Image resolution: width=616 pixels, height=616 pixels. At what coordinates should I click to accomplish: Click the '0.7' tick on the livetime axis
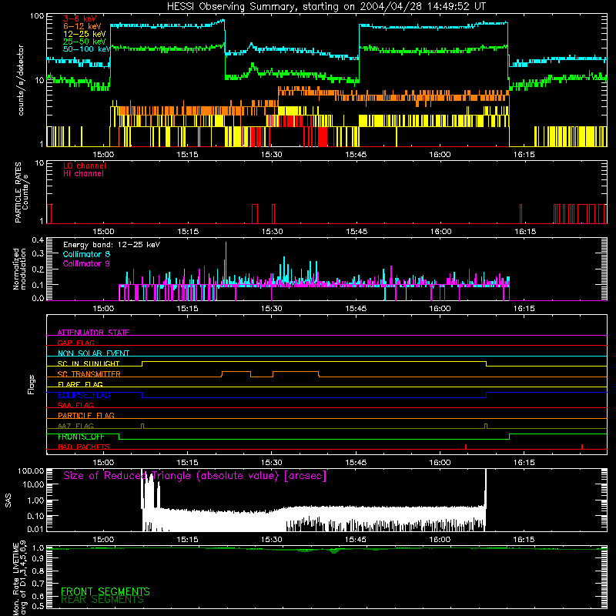point(38,584)
